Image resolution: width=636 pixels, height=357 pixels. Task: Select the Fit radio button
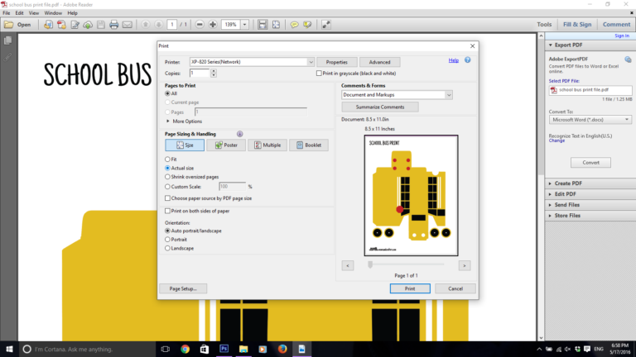point(168,159)
